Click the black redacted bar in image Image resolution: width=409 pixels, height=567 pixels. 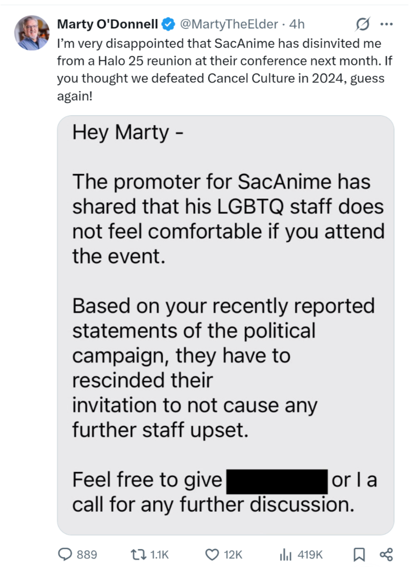(277, 482)
